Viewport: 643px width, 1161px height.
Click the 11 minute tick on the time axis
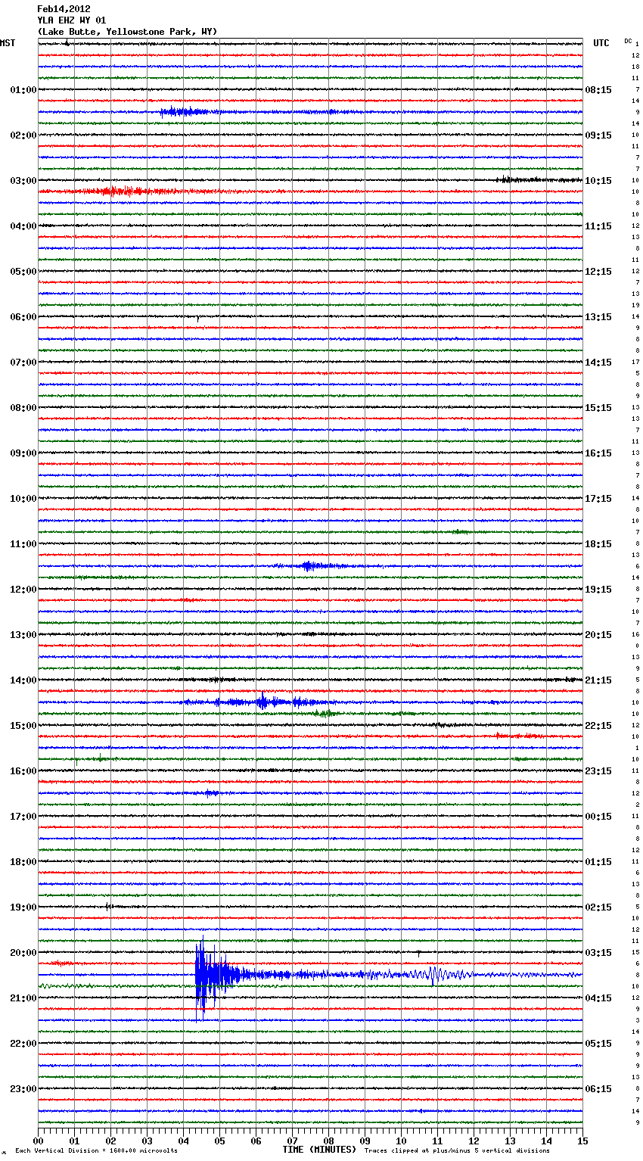[x=437, y=1141]
